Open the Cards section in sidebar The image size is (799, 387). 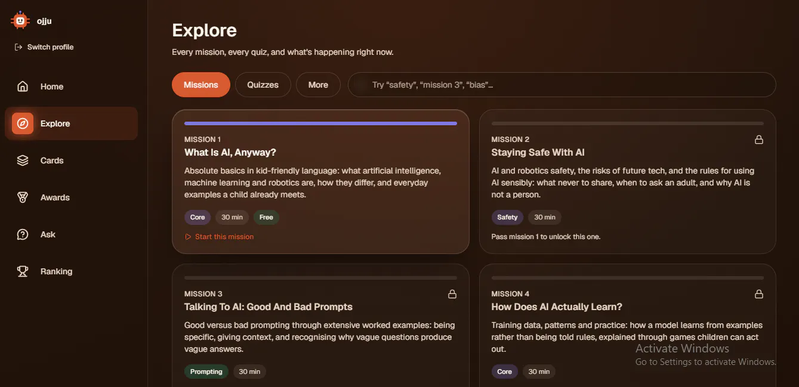pyautogui.click(x=71, y=160)
